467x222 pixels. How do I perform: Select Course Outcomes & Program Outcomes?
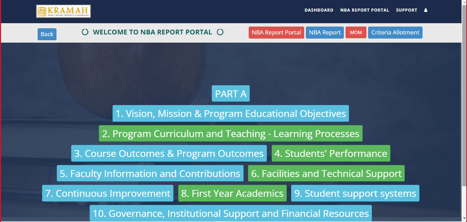[x=169, y=153]
